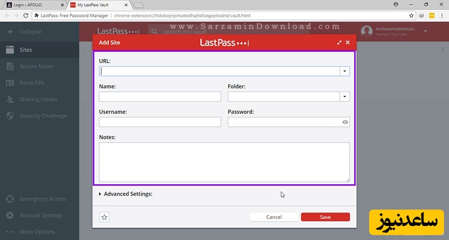
Task: Click the Username input field
Action: click(x=160, y=122)
